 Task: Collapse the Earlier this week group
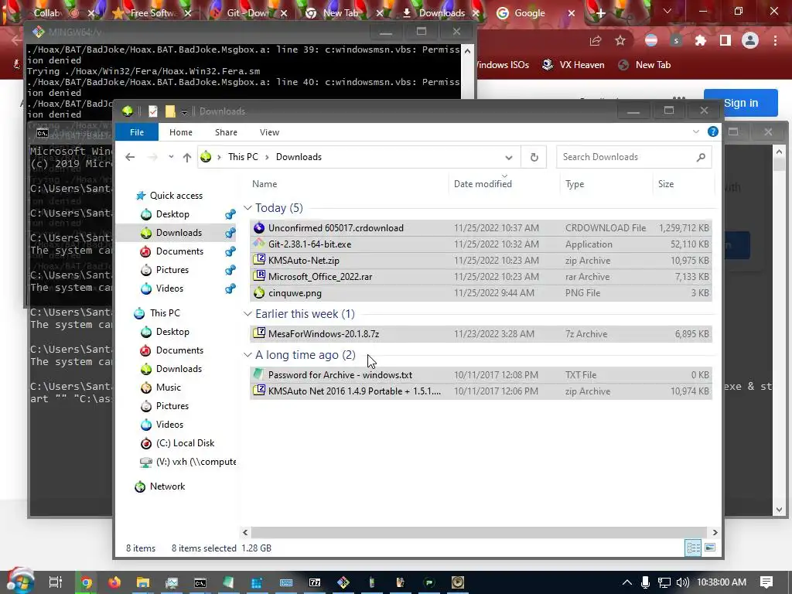coord(247,314)
